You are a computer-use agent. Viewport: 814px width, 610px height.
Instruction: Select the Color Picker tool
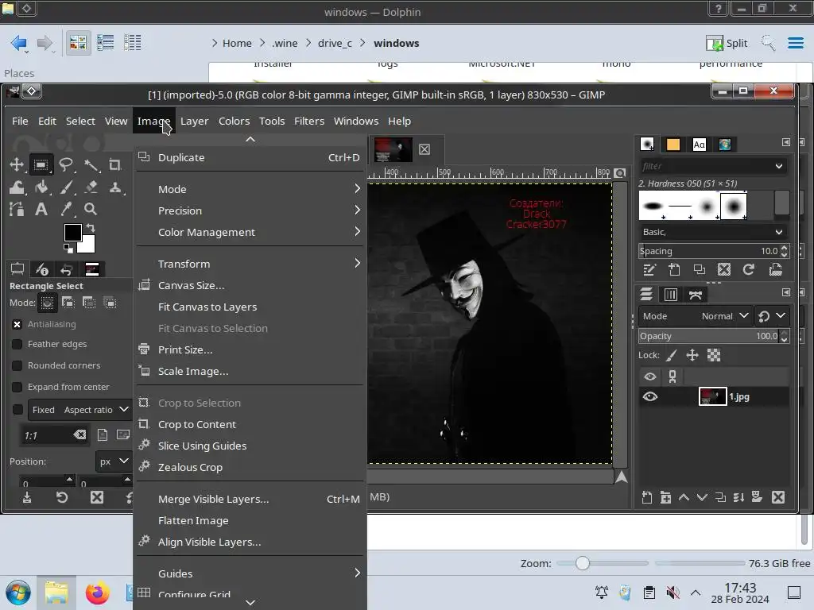pyautogui.click(x=66, y=209)
